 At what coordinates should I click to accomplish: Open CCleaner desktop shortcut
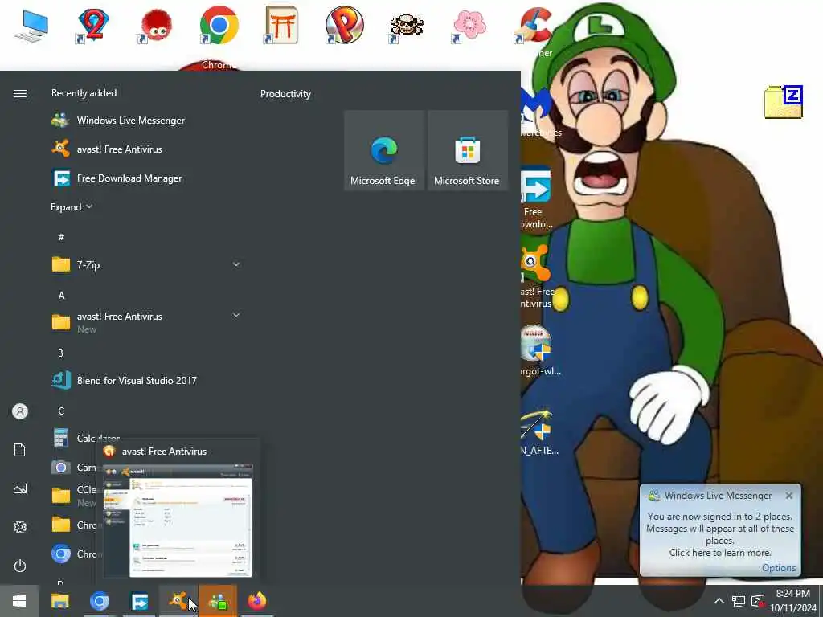click(533, 26)
